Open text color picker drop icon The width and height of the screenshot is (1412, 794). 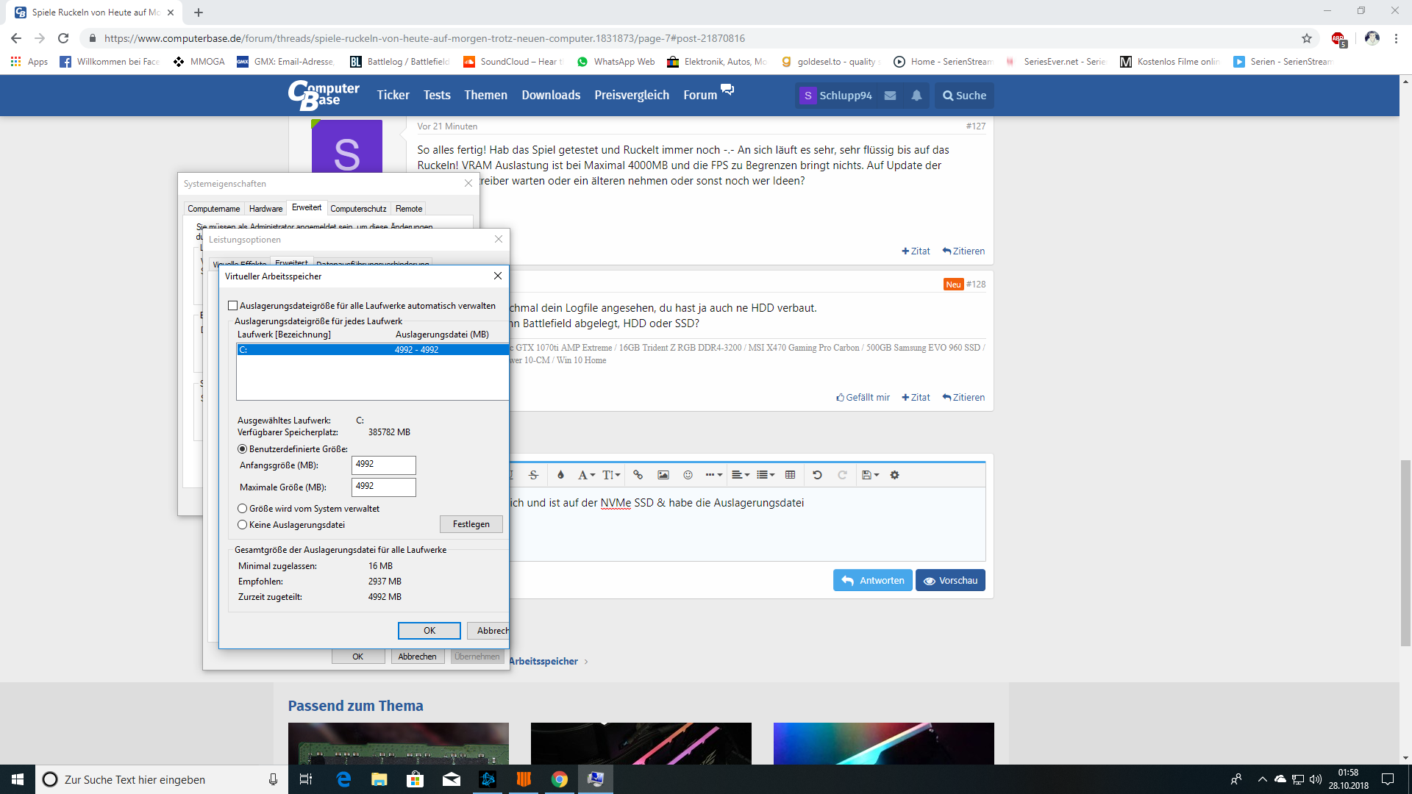pyautogui.click(x=560, y=475)
